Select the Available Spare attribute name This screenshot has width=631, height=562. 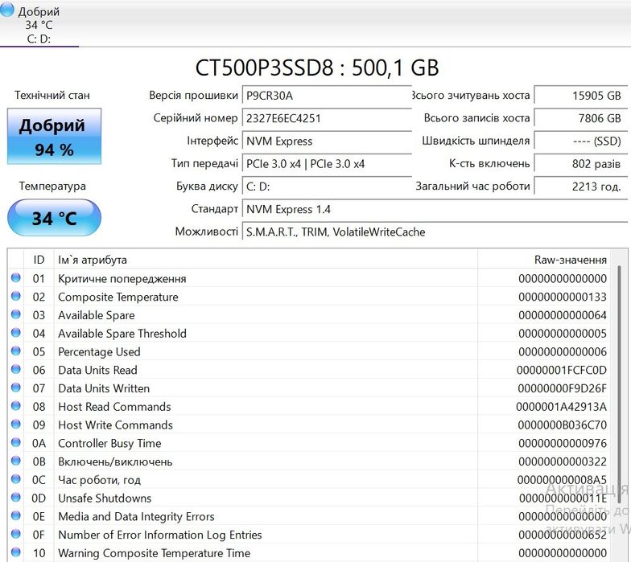pyautogui.click(x=97, y=315)
